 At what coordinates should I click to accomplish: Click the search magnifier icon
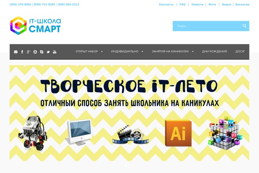click(244, 26)
